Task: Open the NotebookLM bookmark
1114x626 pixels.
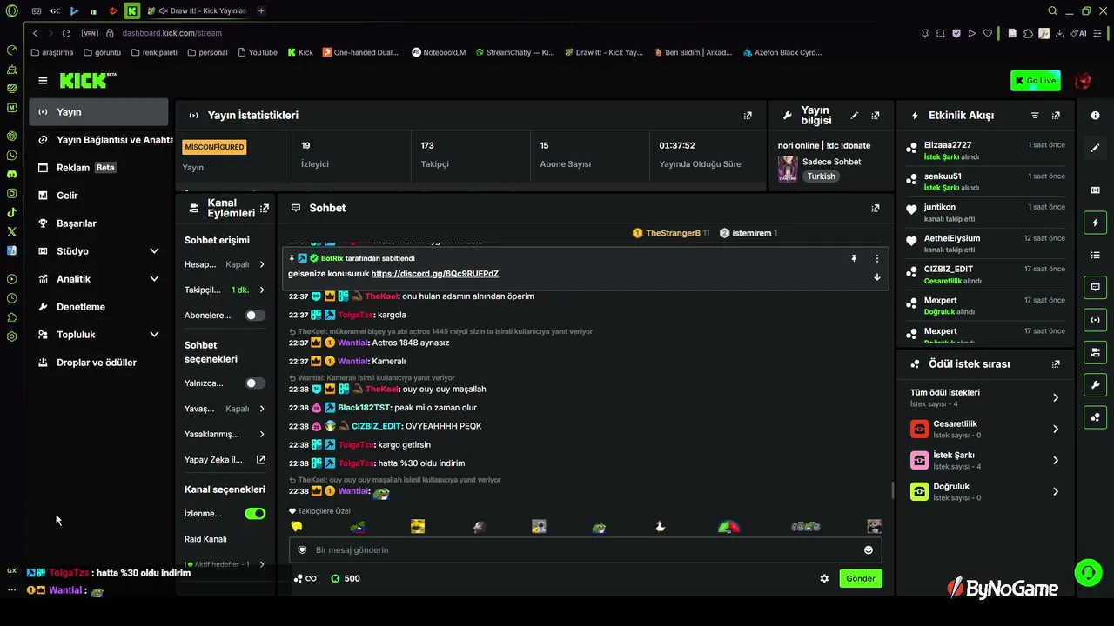Action: click(439, 52)
